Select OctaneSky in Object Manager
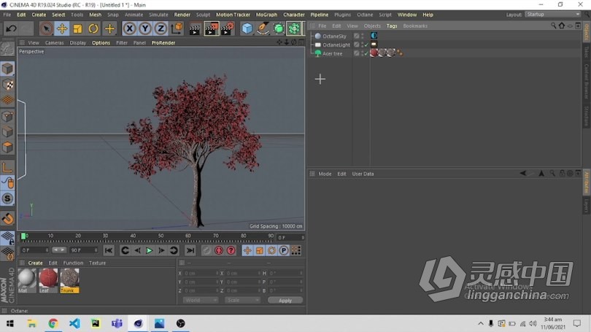 (334, 36)
